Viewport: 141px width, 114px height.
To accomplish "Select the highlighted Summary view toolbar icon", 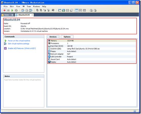I will [x=77, y=10].
